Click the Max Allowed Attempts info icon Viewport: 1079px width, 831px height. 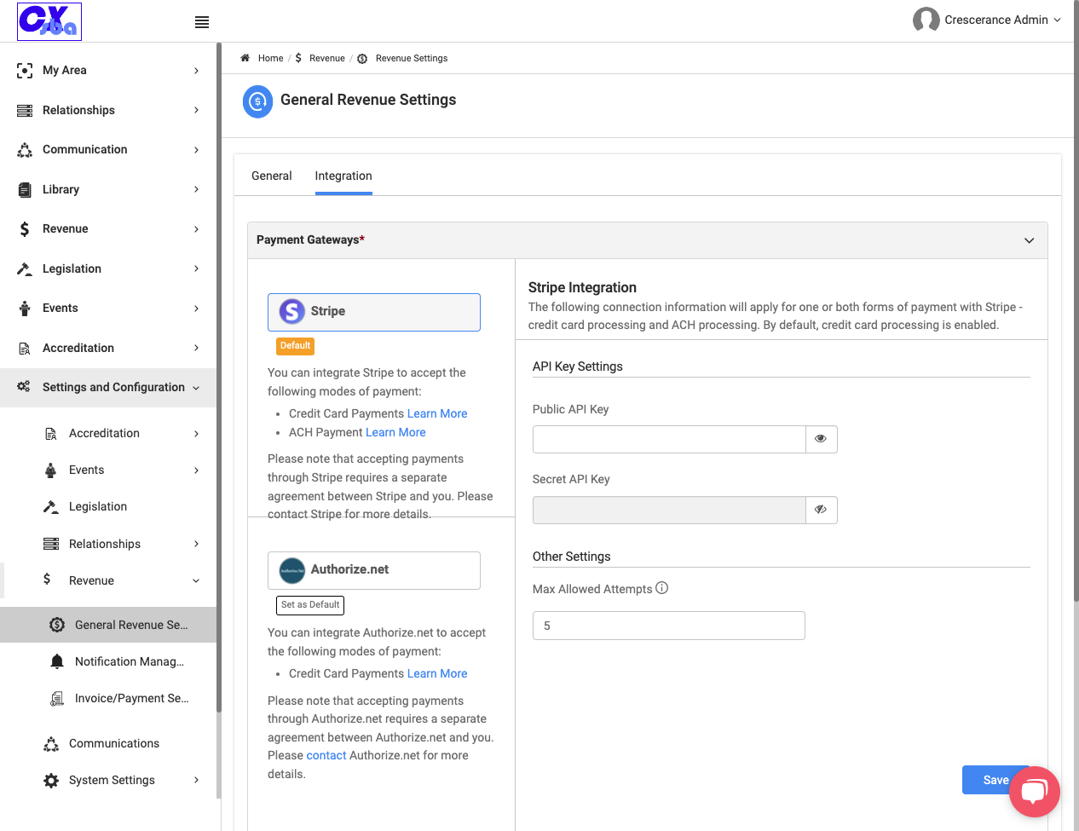[x=662, y=588]
